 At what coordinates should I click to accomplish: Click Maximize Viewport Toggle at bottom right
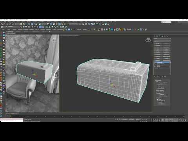(x=186, y=121)
